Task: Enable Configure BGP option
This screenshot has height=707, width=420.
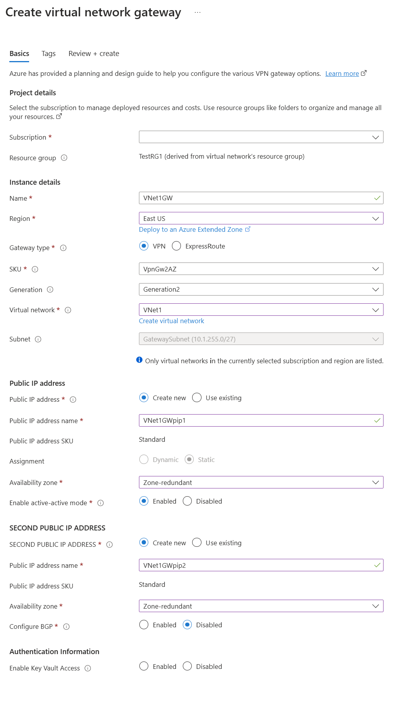Action: click(144, 625)
